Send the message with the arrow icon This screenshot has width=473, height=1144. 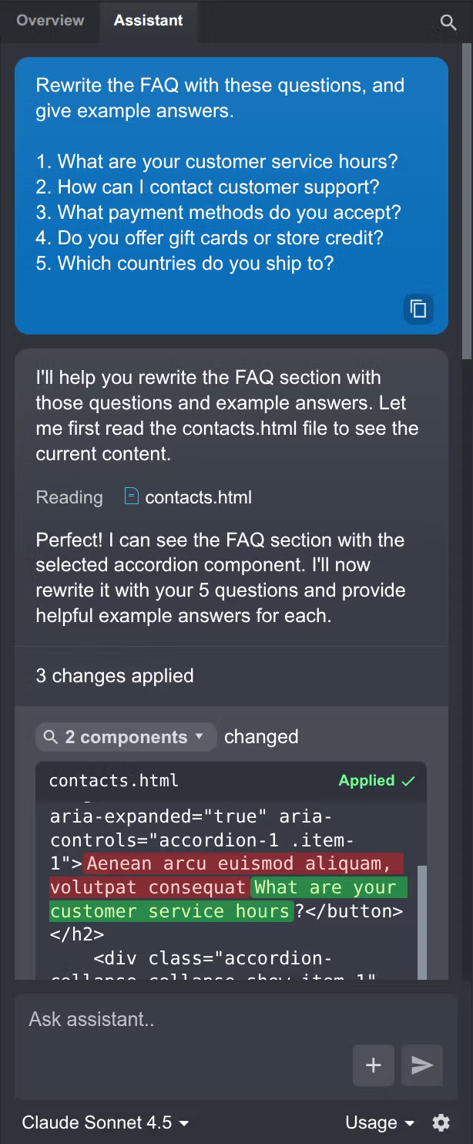pyautogui.click(x=422, y=1065)
